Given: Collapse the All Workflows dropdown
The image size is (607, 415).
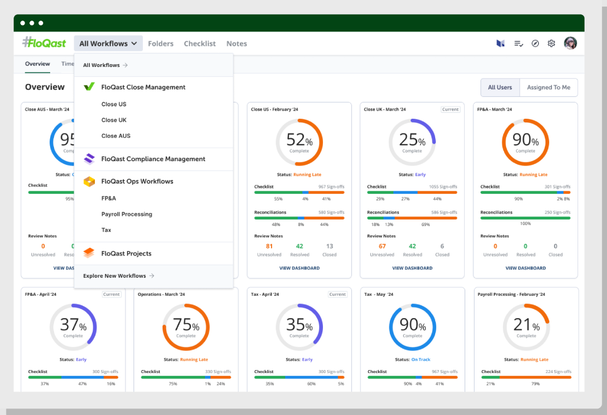Looking at the screenshot, I should [109, 44].
